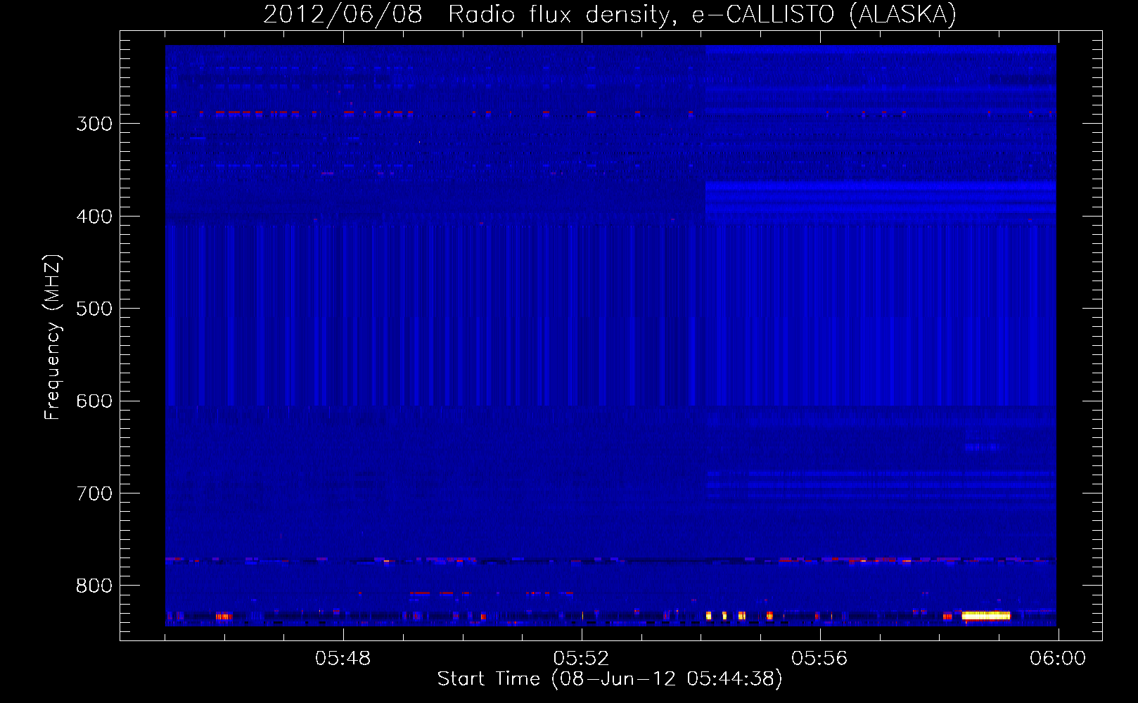Click the Frequency (MHZ) axis label
Screen dimensions: 1138x703
click(53, 337)
